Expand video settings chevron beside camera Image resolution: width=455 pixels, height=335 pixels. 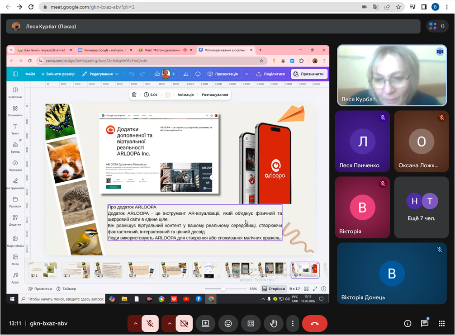tap(169, 324)
